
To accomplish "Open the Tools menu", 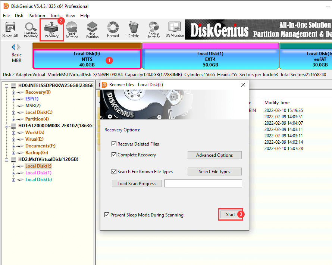I will click(x=56, y=16).
